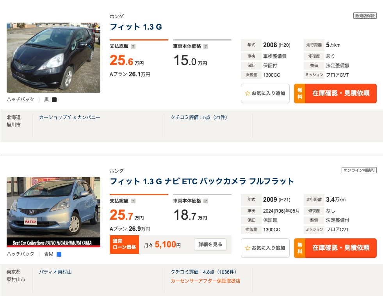Open フィット 1.3 G ナビ ETC listing title

pyautogui.click(x=202, y=181)
